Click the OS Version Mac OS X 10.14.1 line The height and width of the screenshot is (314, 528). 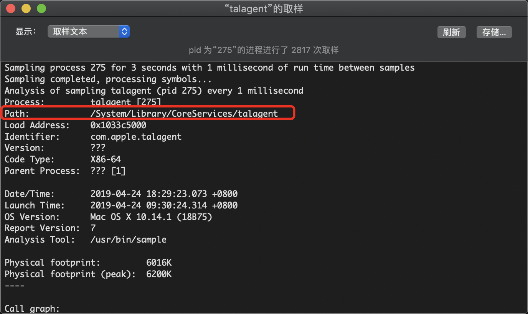coord(109,217)
